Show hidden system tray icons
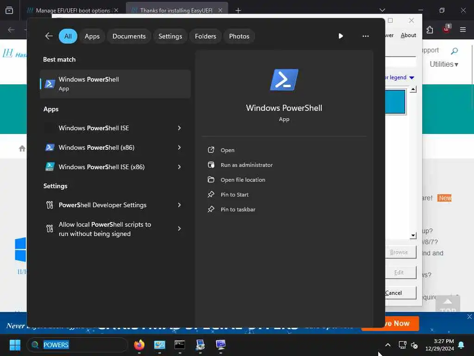This screenshot has width=474, height=356. point(388,345)
